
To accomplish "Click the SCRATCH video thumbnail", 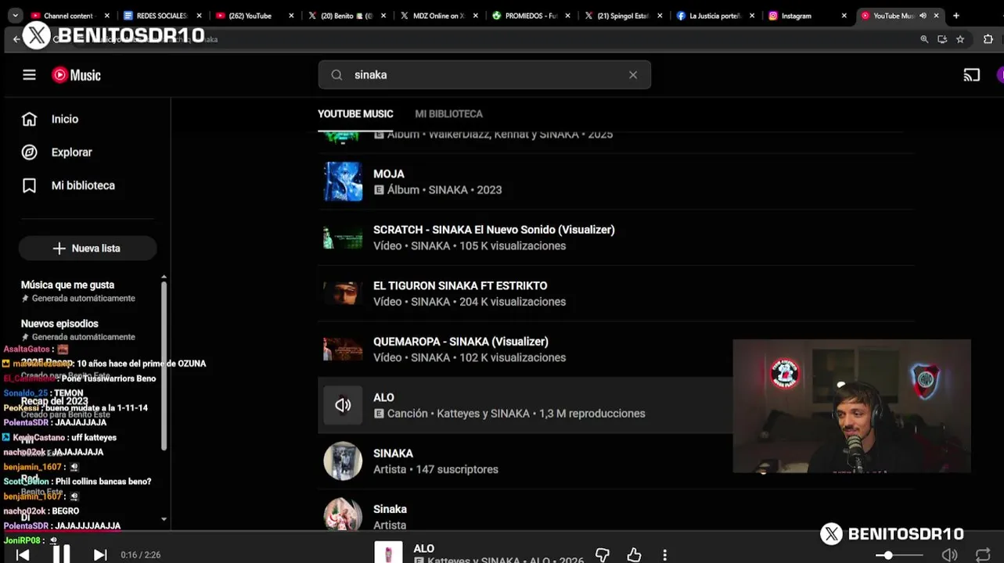I will (x=343, y=238).
